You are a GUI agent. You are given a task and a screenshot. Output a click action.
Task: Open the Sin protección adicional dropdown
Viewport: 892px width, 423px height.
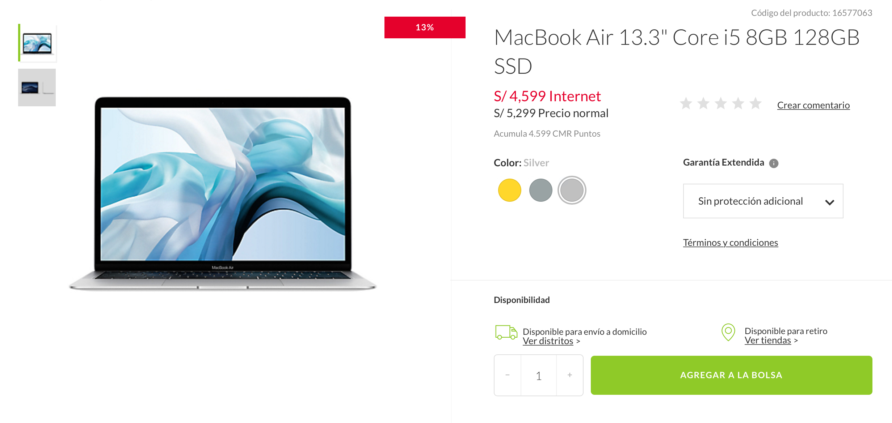(x=763, y=201)
